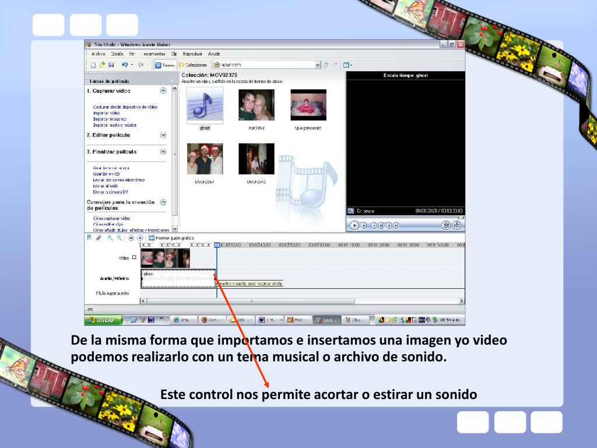Open the Views button dropdown

347,65
